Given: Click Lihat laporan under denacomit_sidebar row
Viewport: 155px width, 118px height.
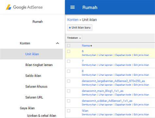Looking at the screenshot, I should pos(106,105).
